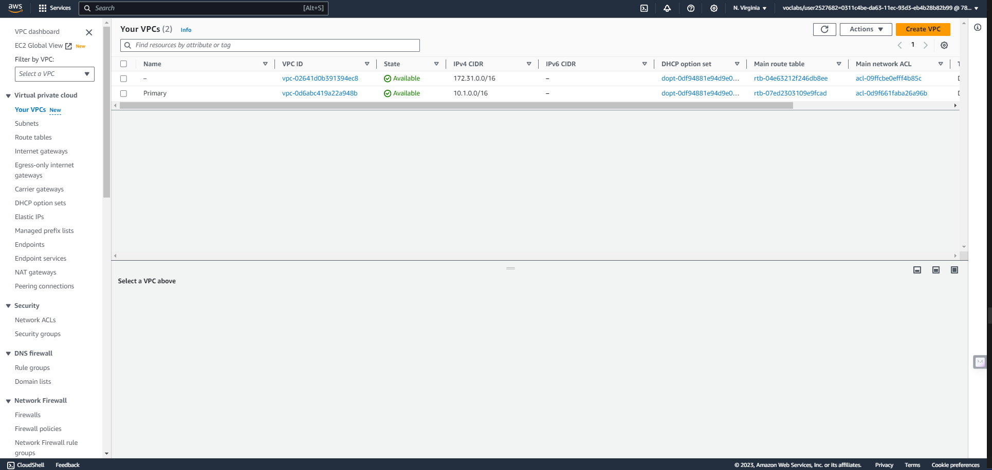
Task: Click the Create VPC button
Action: pyautogui.click(x=923, y=29)
